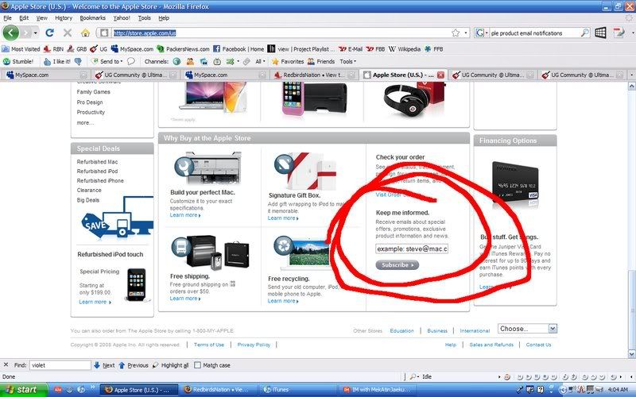Click in the email address field
The width and height of the screenshot is (636, 397).
click(412, 249)
